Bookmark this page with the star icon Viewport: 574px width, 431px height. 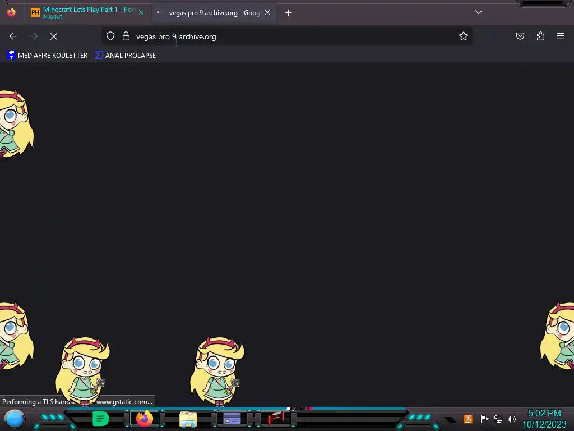[x=464, y=36]
